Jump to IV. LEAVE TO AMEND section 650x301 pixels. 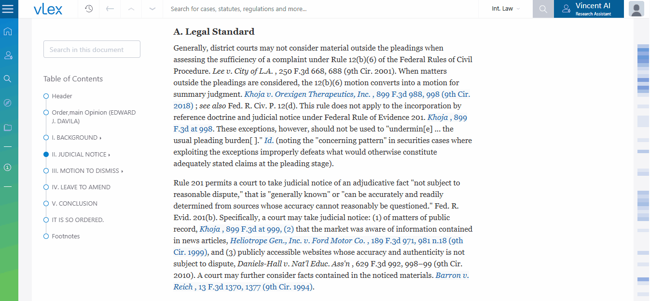81,187
